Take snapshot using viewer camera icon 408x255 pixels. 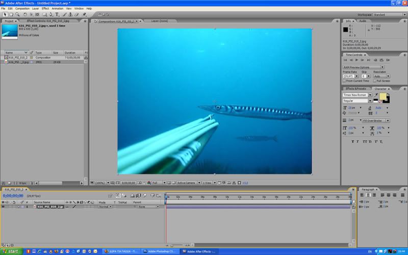[x=139, y=183]
